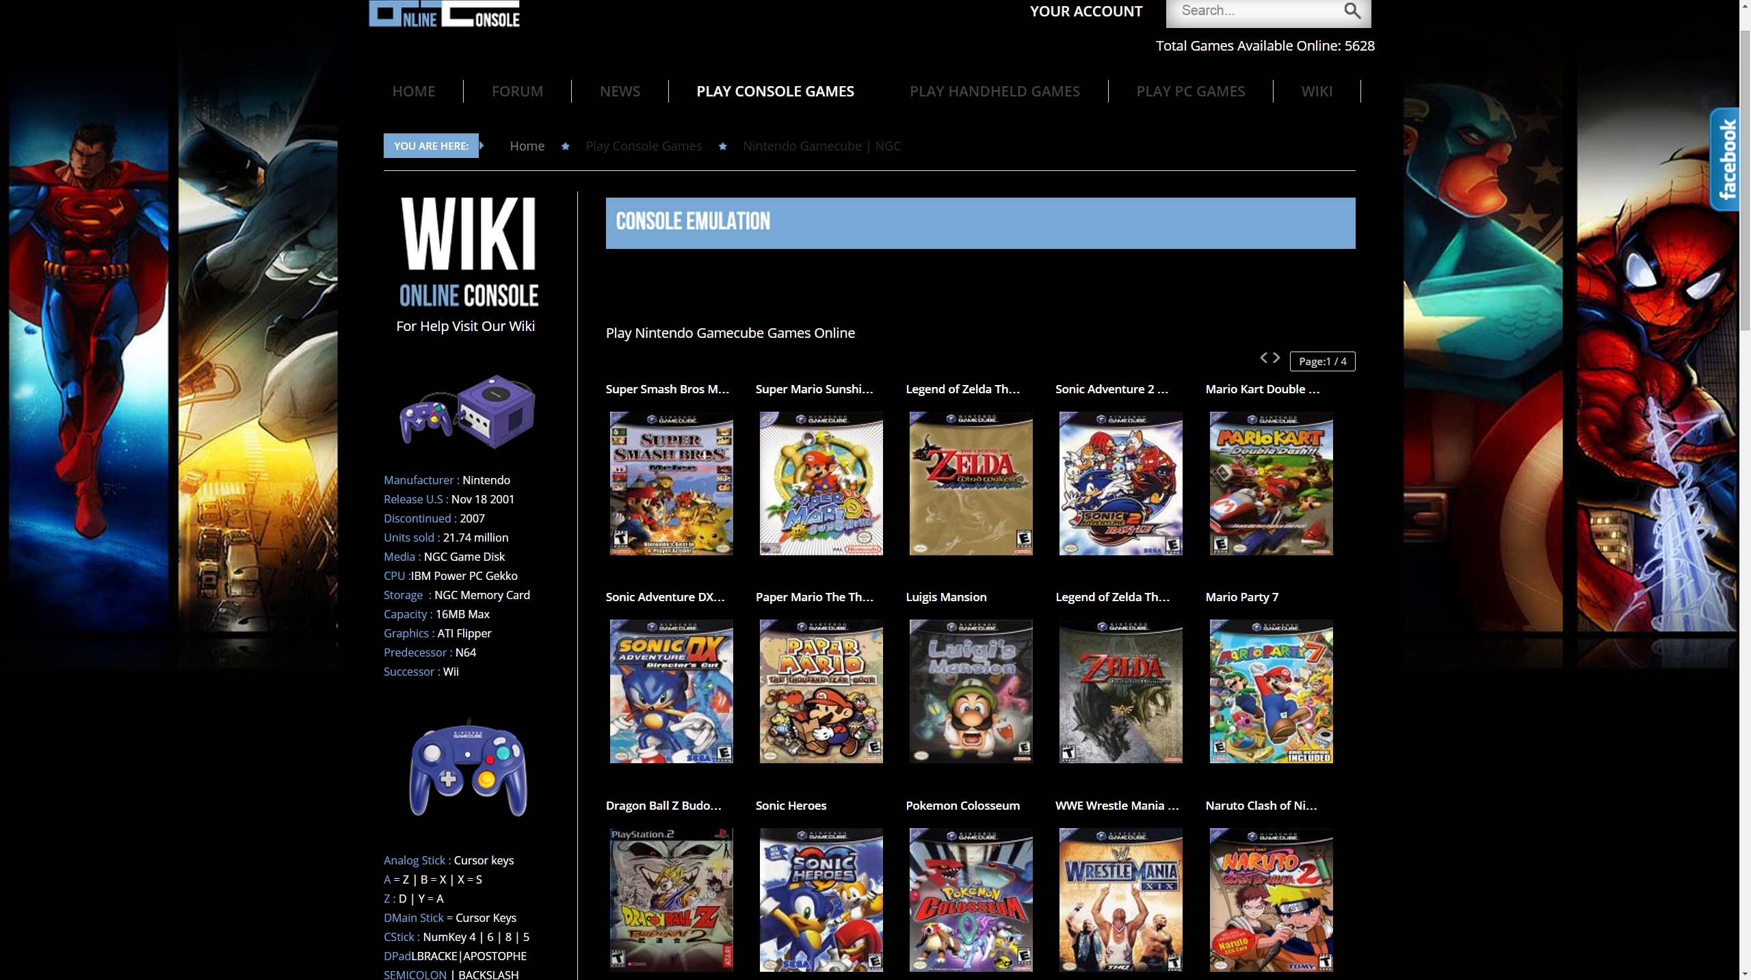Image resolution: width=1751 pixels, height=980 pixels.
Task: Click the search magnifier icon
Action: (x=1352, y=10)
